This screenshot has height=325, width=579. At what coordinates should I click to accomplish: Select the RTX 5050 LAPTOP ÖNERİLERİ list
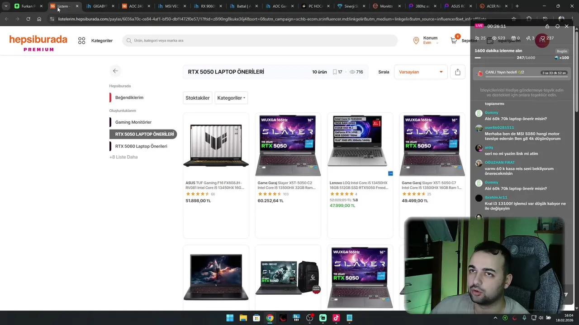pyautogui.click(x=143, y=134)
